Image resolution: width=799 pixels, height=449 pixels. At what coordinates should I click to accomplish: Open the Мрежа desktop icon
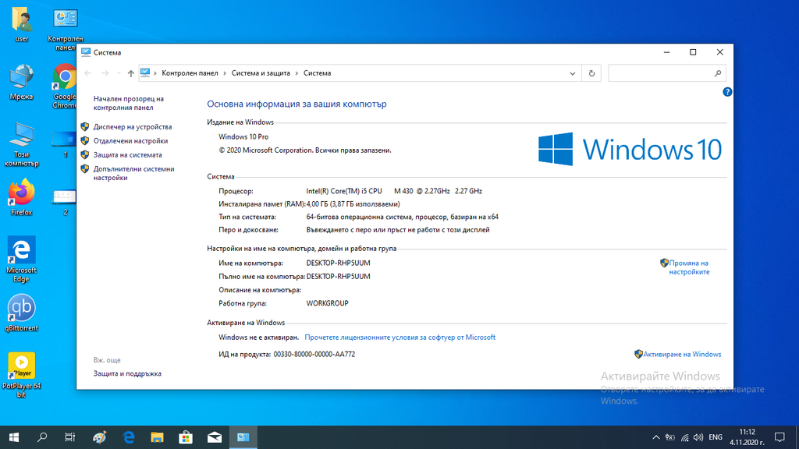tap(21, 82)
